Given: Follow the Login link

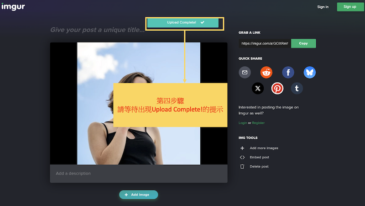Looking at the screenshot, I should [243, 123].
